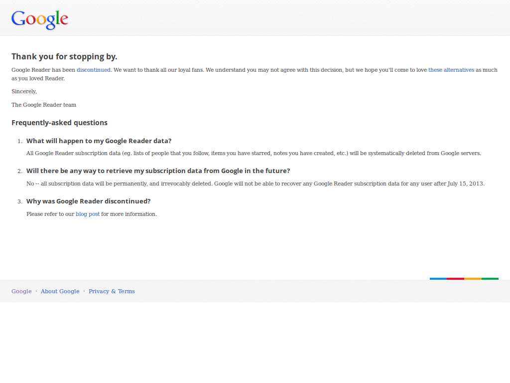Click the Google logo in the header
This screenshot has height=383, width=510.
tap(40, 19)
